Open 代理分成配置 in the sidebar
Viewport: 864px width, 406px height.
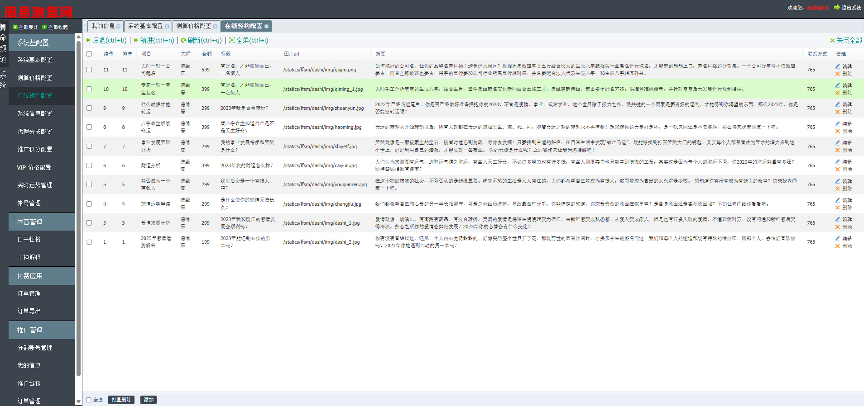(35, 132)
